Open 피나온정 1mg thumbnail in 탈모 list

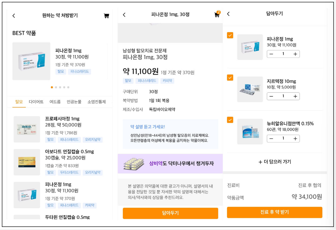coord(27,195)
